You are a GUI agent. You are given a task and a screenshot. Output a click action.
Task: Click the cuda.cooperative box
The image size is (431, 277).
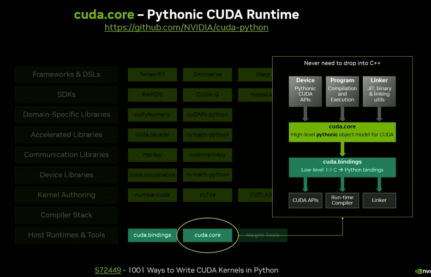pyautogui.click(x=152, y=175)
